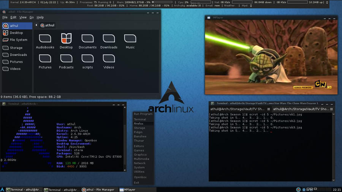Choose Thunar in Openbox menu
The width and height of the screenshot is (342, 192).
[143, 141]
